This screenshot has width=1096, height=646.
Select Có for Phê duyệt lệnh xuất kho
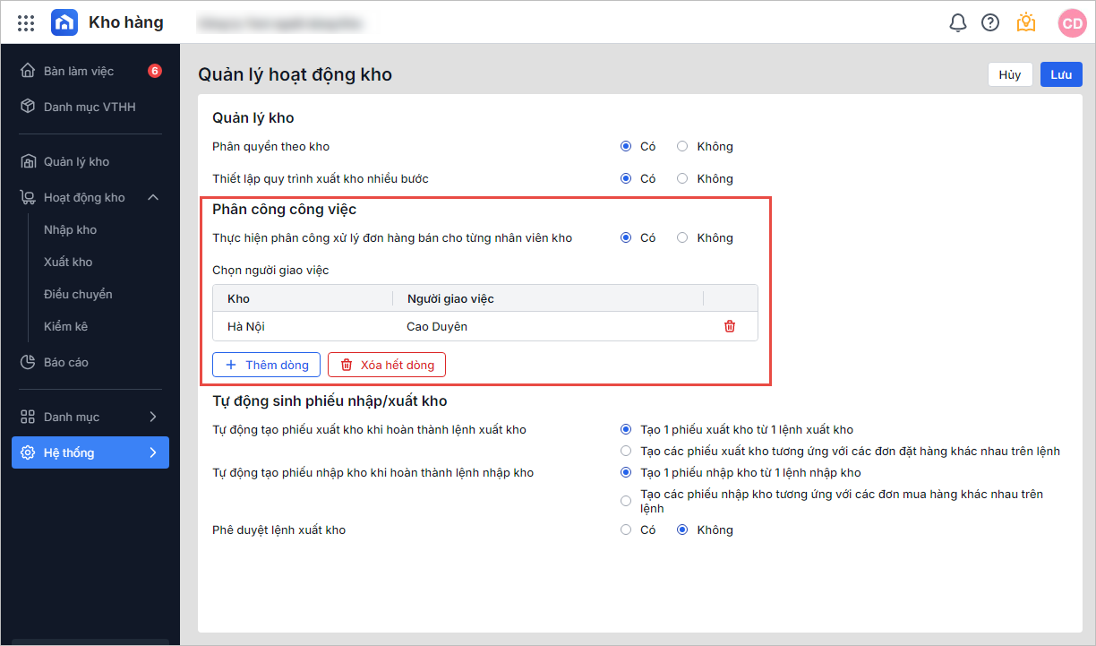(x=626, y=530)
